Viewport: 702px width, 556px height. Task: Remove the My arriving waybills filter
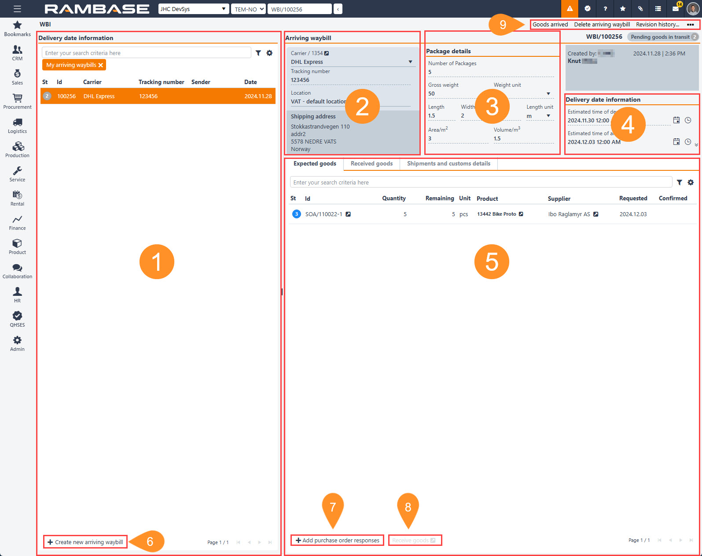click(101, 65)
